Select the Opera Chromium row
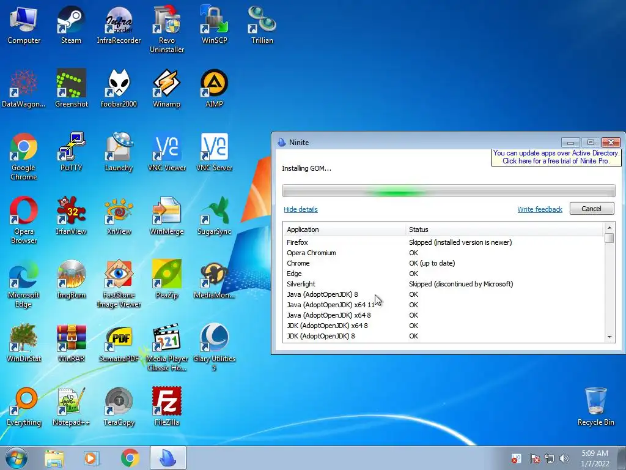This screenshot has width=626, height=470. coord(444,253)
